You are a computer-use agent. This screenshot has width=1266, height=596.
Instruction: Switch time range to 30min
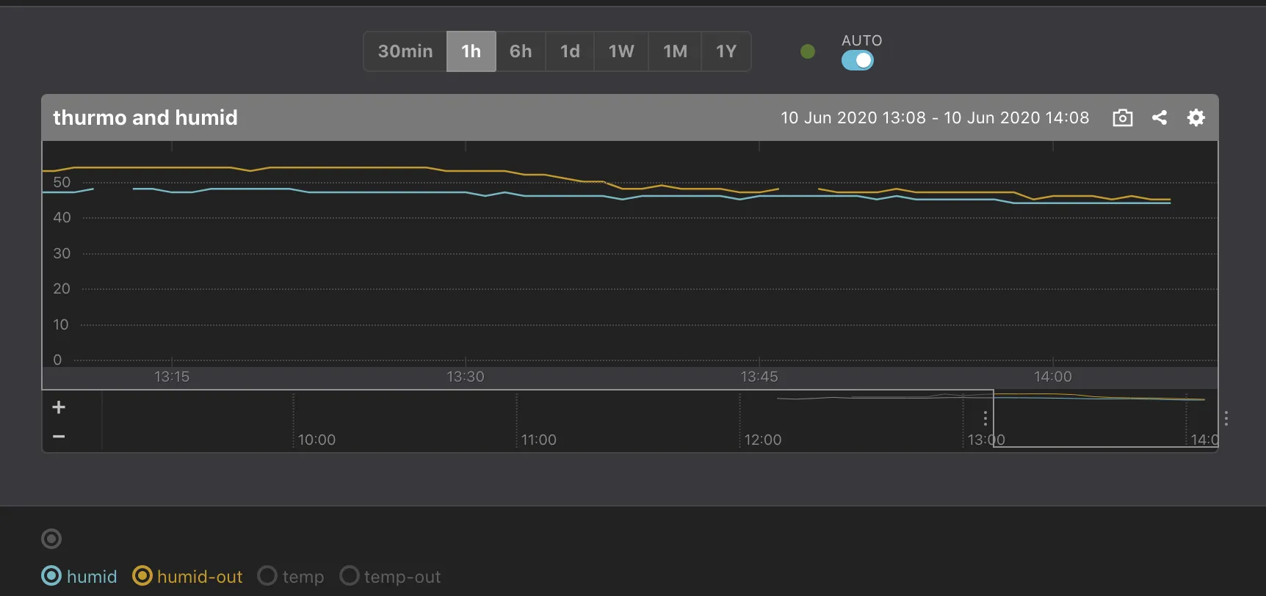pos(405,51)
